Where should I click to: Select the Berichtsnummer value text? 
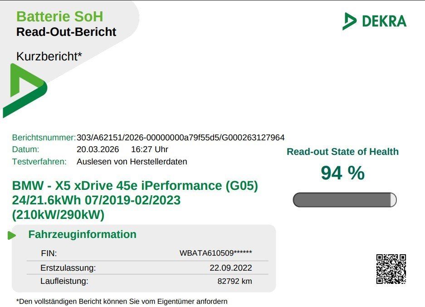point(181,138)
